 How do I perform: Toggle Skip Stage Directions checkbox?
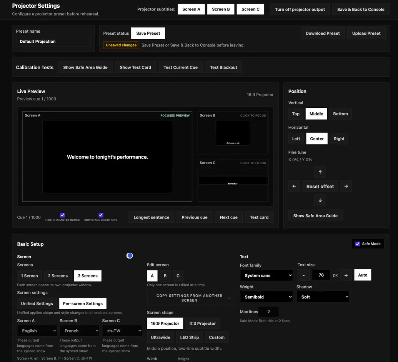click(101, 215)
